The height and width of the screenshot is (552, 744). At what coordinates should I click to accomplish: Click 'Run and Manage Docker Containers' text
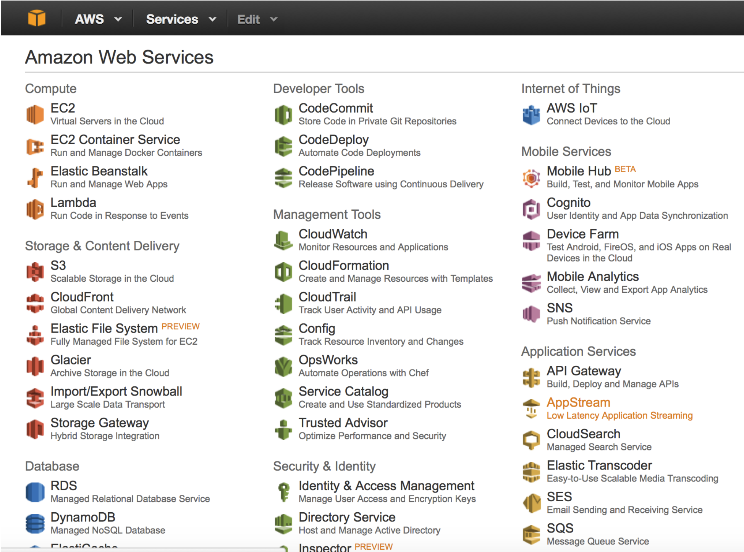pos(126,153)
